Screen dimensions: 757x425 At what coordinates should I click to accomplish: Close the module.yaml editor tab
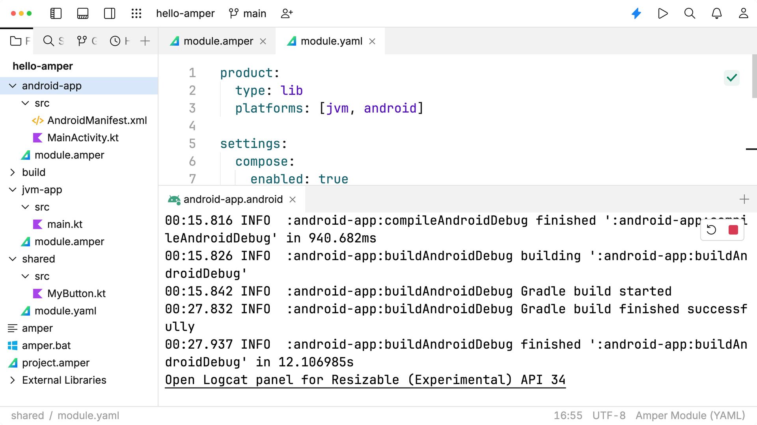point(372,41)
